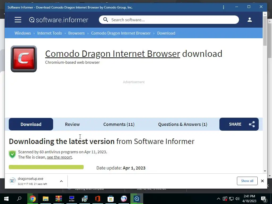Maximize the Software Informer window
Image resolution: width=272 pixels, height=204 pixels.
249,7
